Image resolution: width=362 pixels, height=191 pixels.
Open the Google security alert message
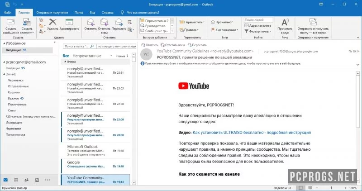coord(95,166)
